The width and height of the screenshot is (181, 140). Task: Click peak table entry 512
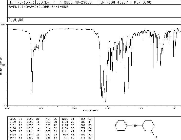click(86, 131)
